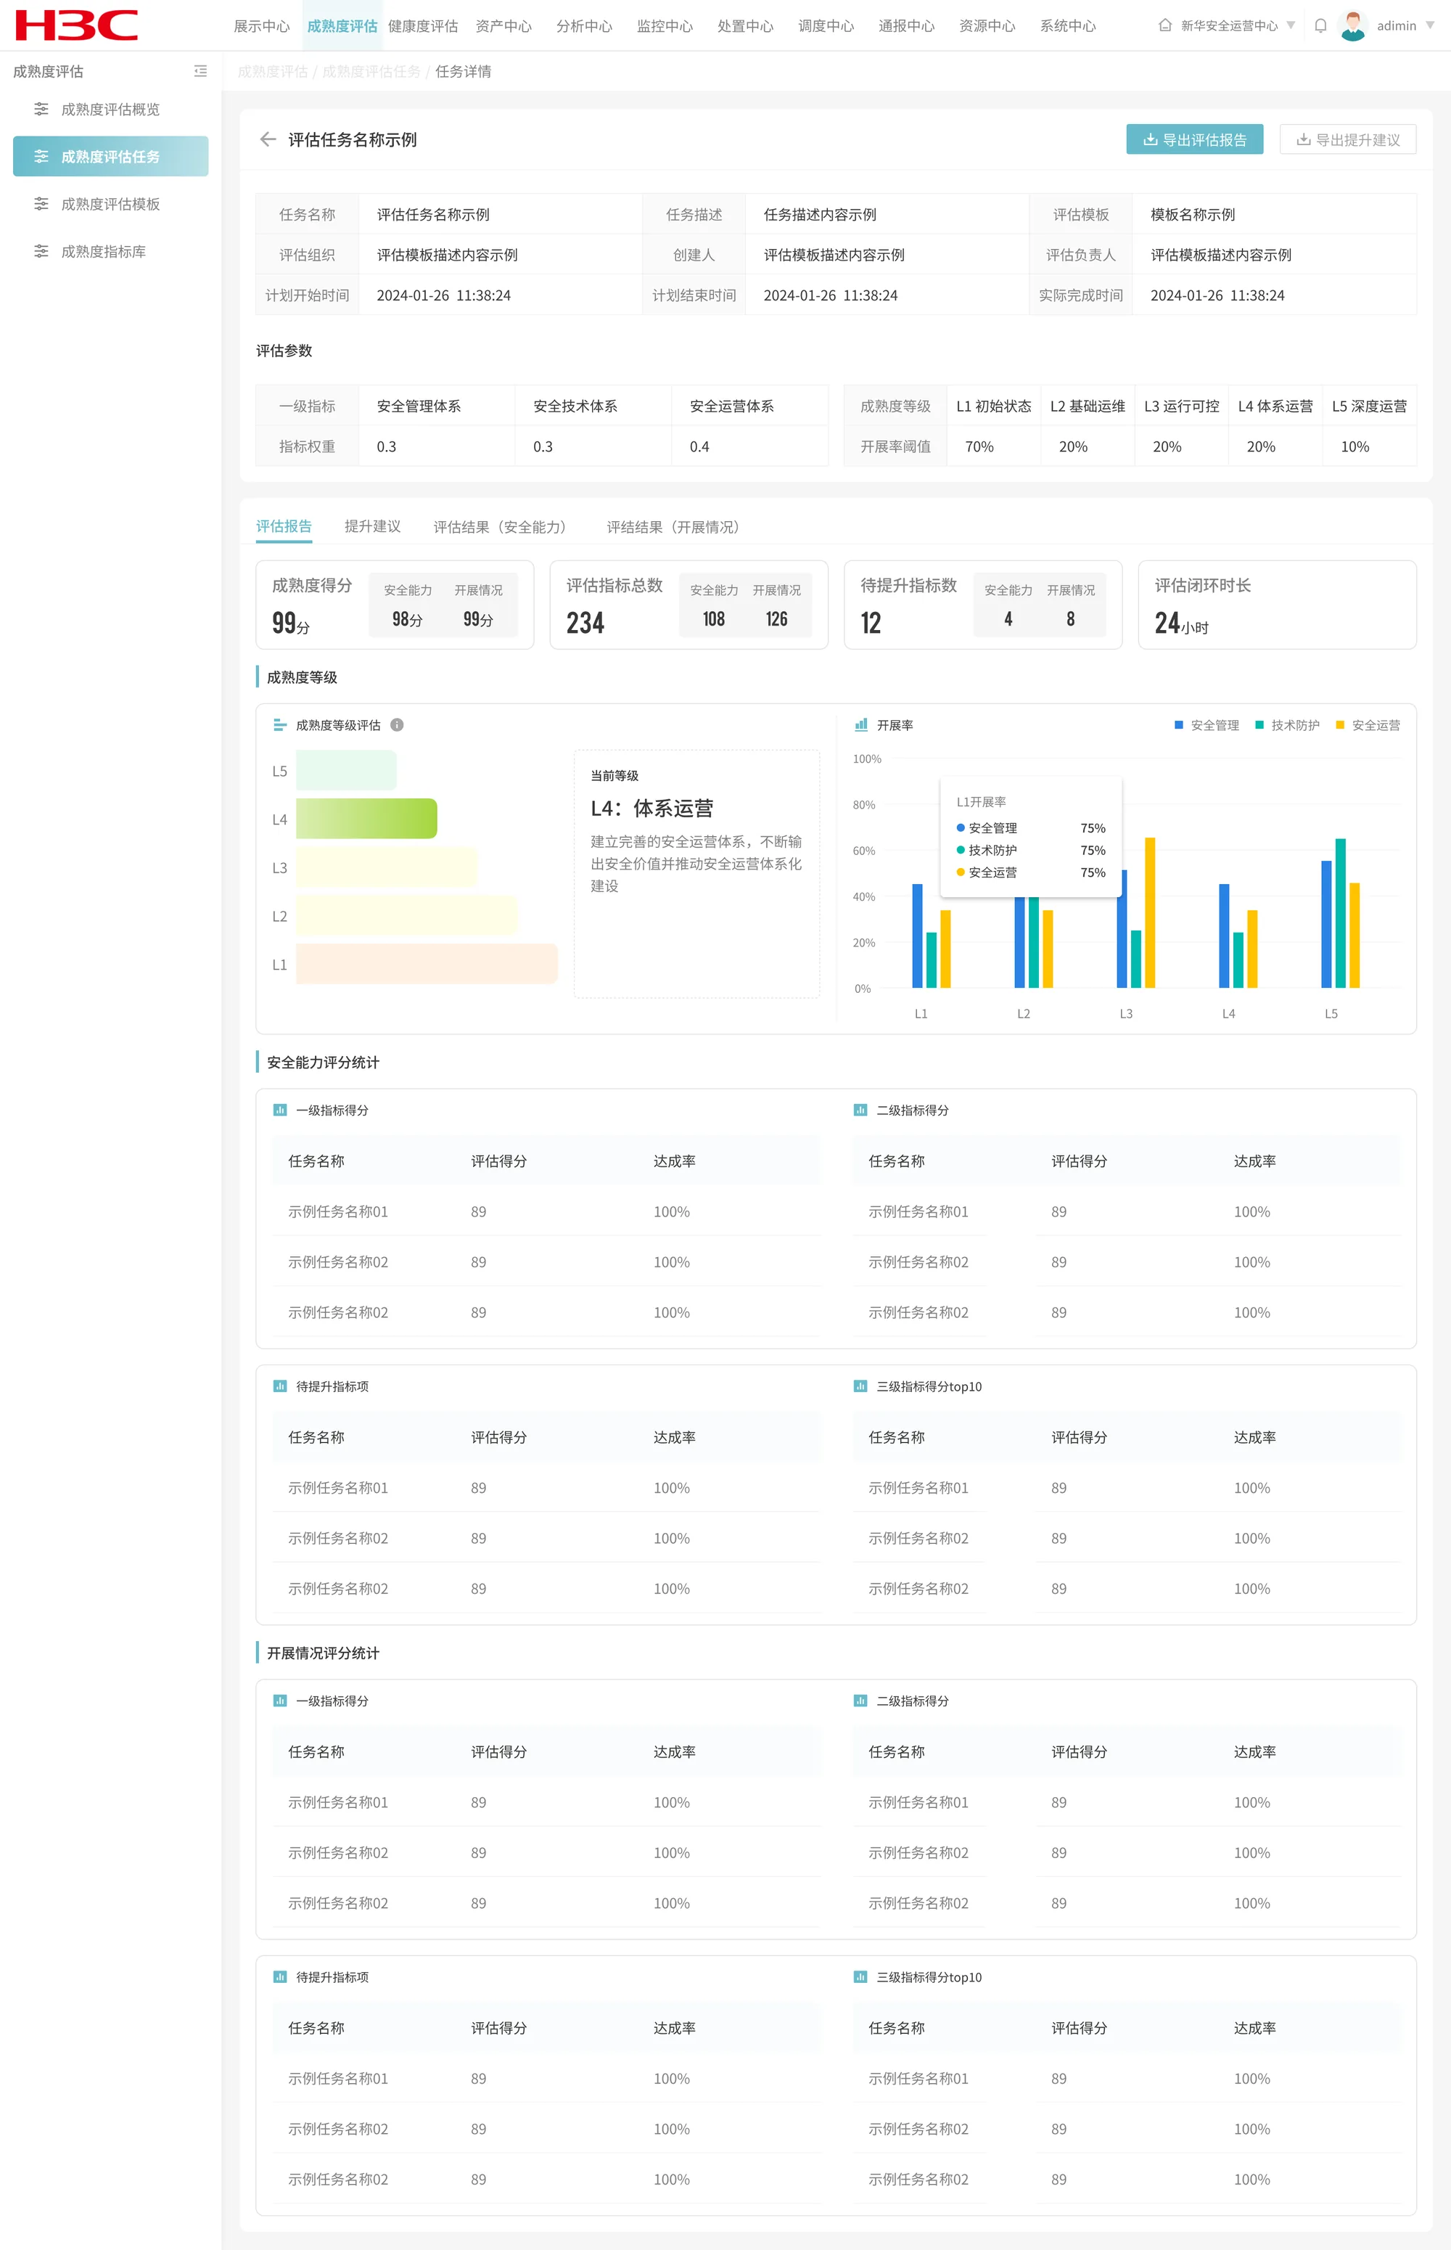The image size is (1451, 2250).
Task: Click the L4 maturity level bar
Action: tap(366, 818)
